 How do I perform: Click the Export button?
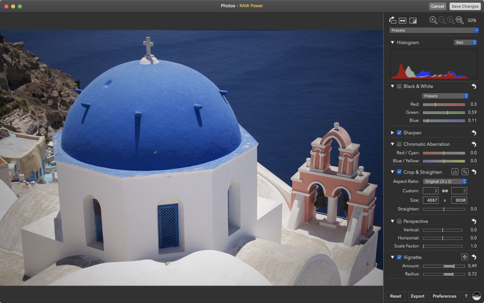[417, 296]
